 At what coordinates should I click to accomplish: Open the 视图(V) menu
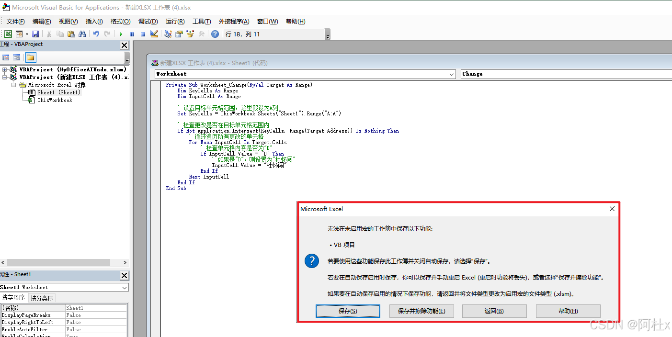coord(68,21)
